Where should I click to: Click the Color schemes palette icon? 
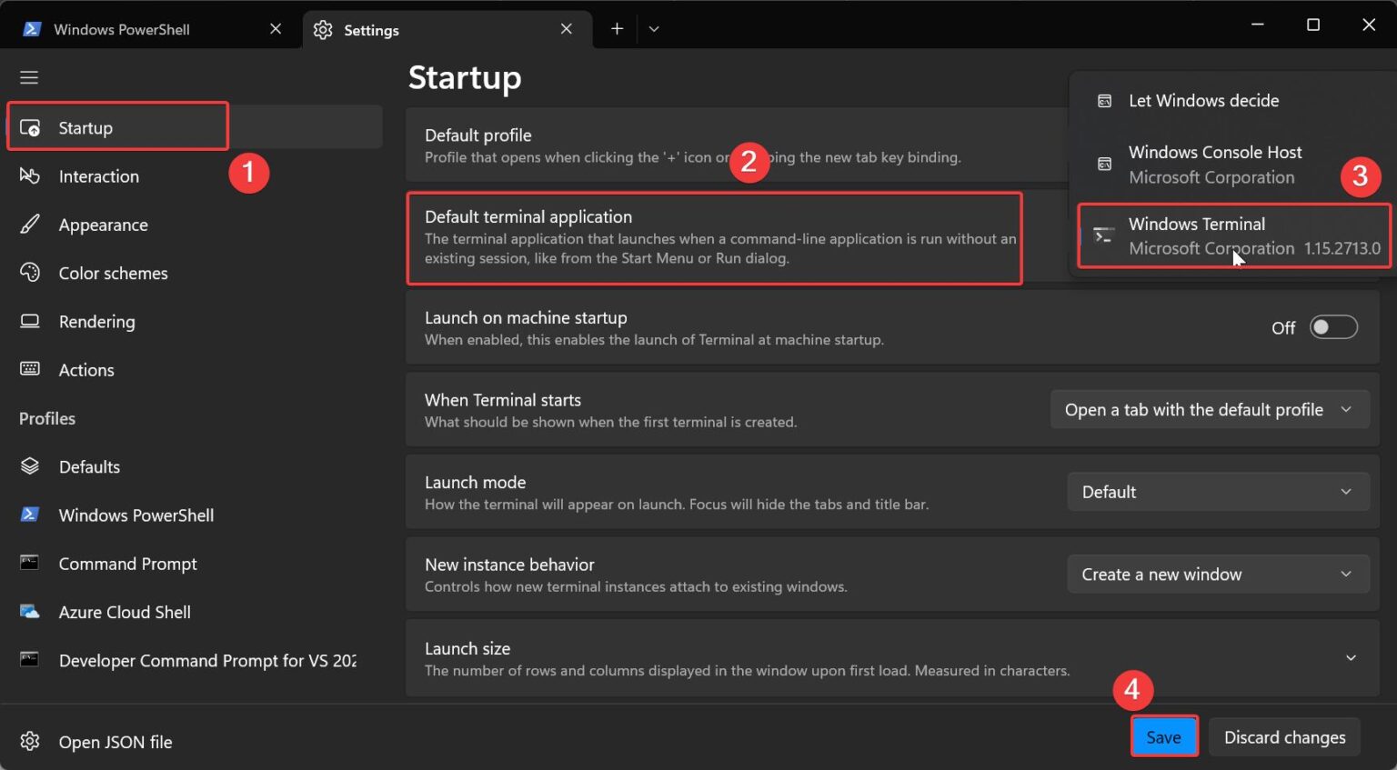[30, 273]
